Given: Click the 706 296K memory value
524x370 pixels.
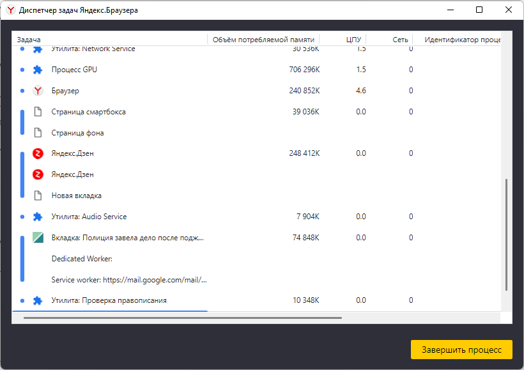Looking at the screenshot, I should [304, 70].
